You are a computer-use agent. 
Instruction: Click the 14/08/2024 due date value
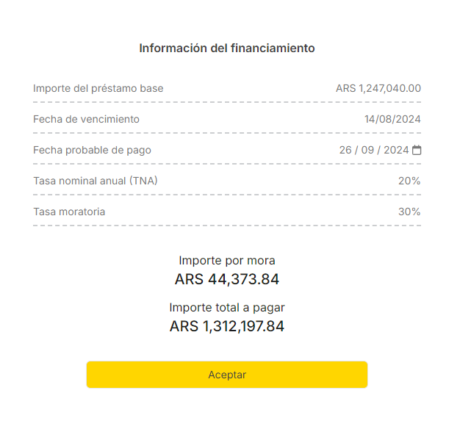pyautogui.click(x=392, y=119)
